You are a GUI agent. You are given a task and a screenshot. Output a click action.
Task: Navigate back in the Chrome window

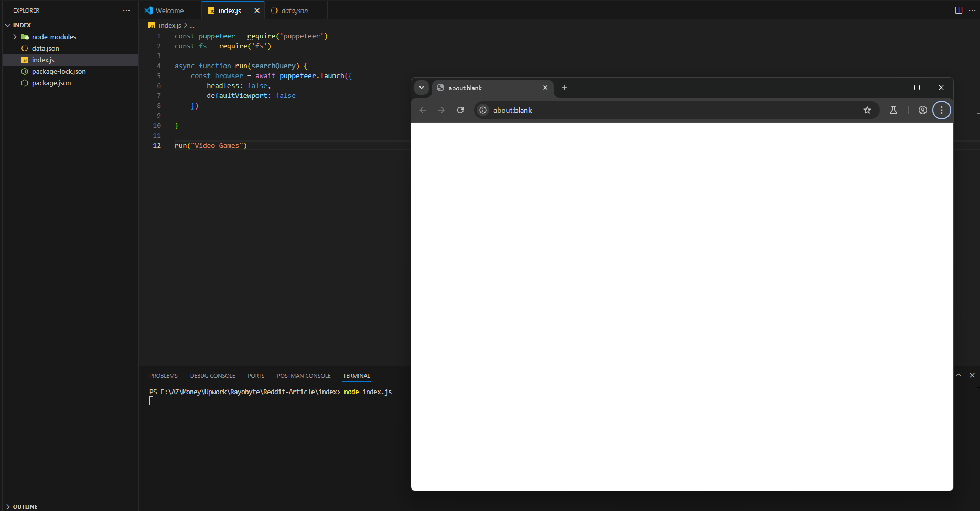(x=423, y=110)
